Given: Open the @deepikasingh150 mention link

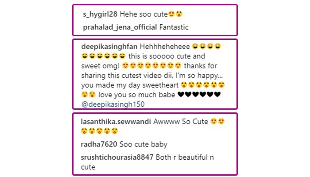Looking at the screenshot, I should pos(113,104).
